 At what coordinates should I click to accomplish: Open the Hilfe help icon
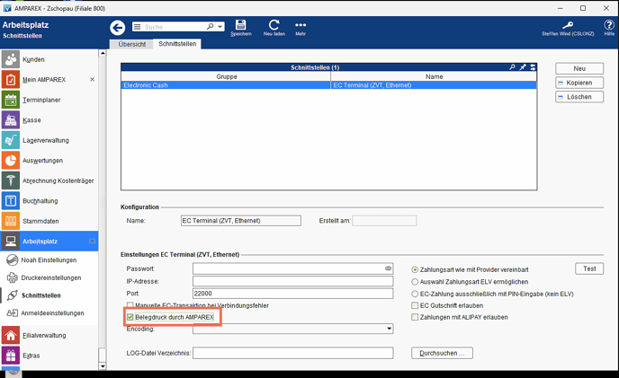tap(609, 27)
